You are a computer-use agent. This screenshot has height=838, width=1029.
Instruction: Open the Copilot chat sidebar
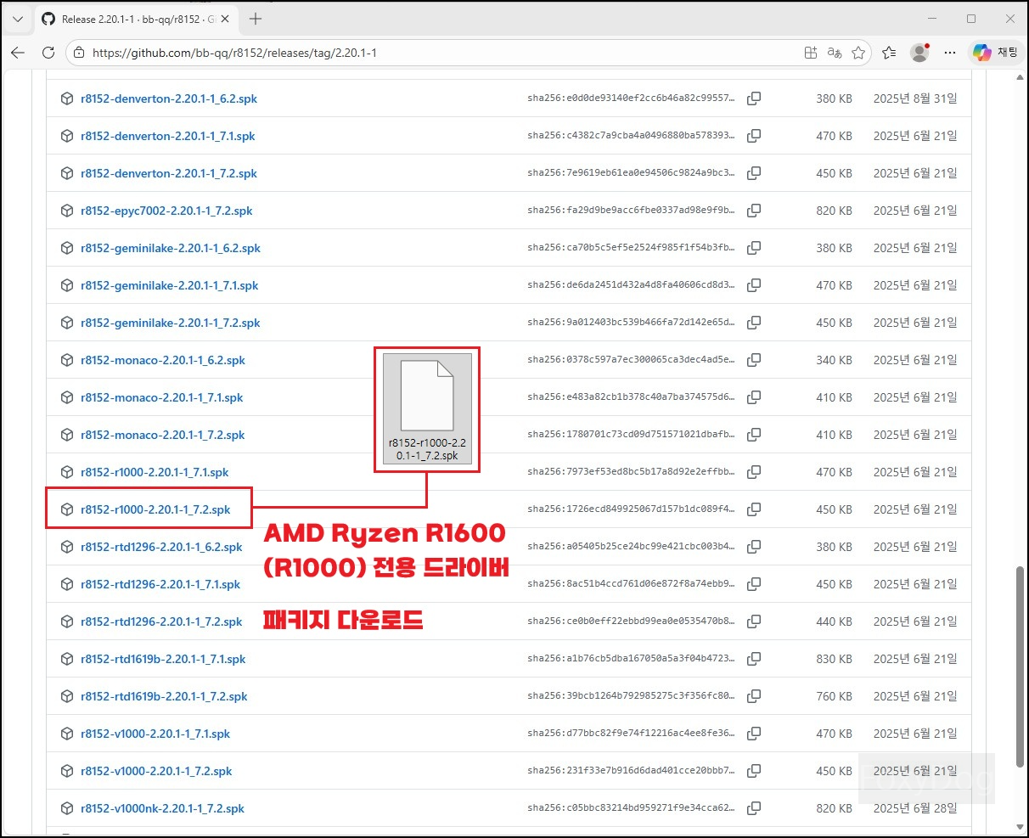[x=996, y=53]
